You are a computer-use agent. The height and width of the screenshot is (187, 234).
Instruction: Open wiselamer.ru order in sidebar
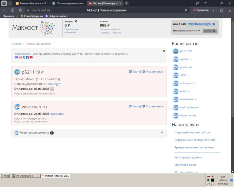(188, 99)
